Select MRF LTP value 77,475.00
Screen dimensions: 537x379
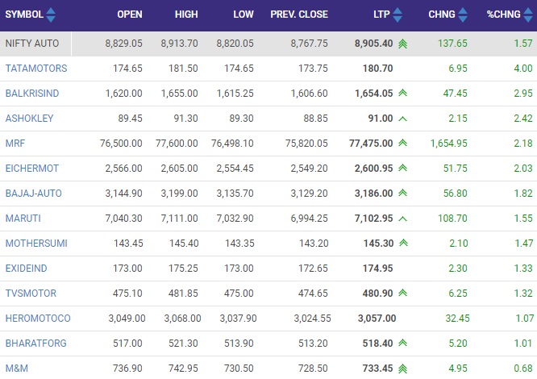click(371, 143)
